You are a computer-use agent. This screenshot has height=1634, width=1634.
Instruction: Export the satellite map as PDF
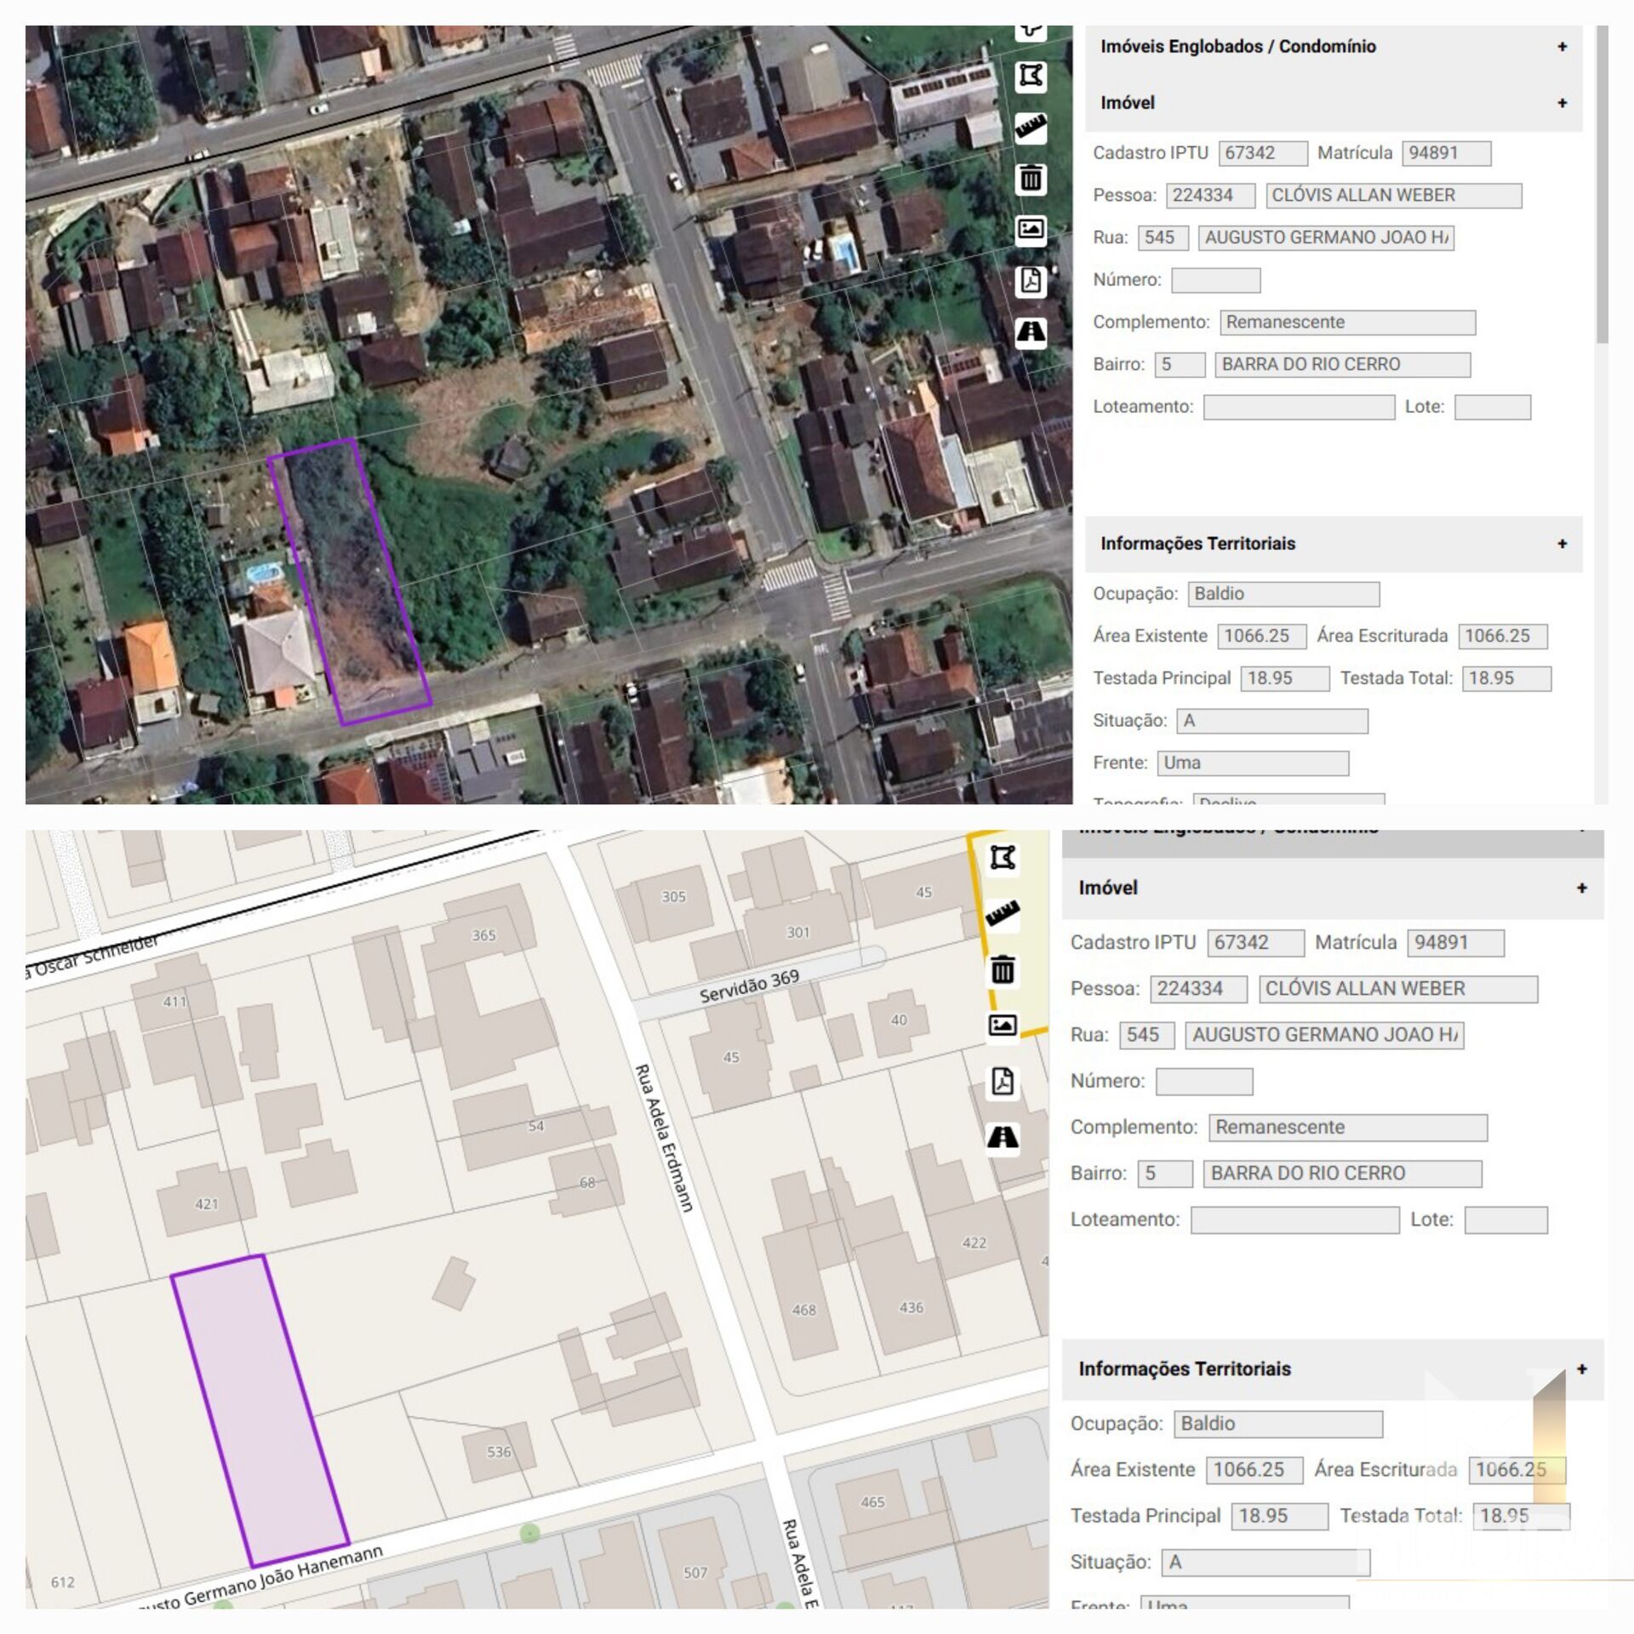tap(1031, 281)
